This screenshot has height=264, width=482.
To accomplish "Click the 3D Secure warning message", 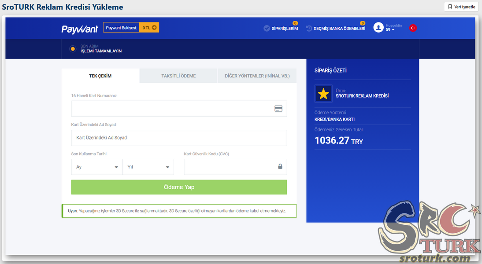I will [x=179, y=211].
